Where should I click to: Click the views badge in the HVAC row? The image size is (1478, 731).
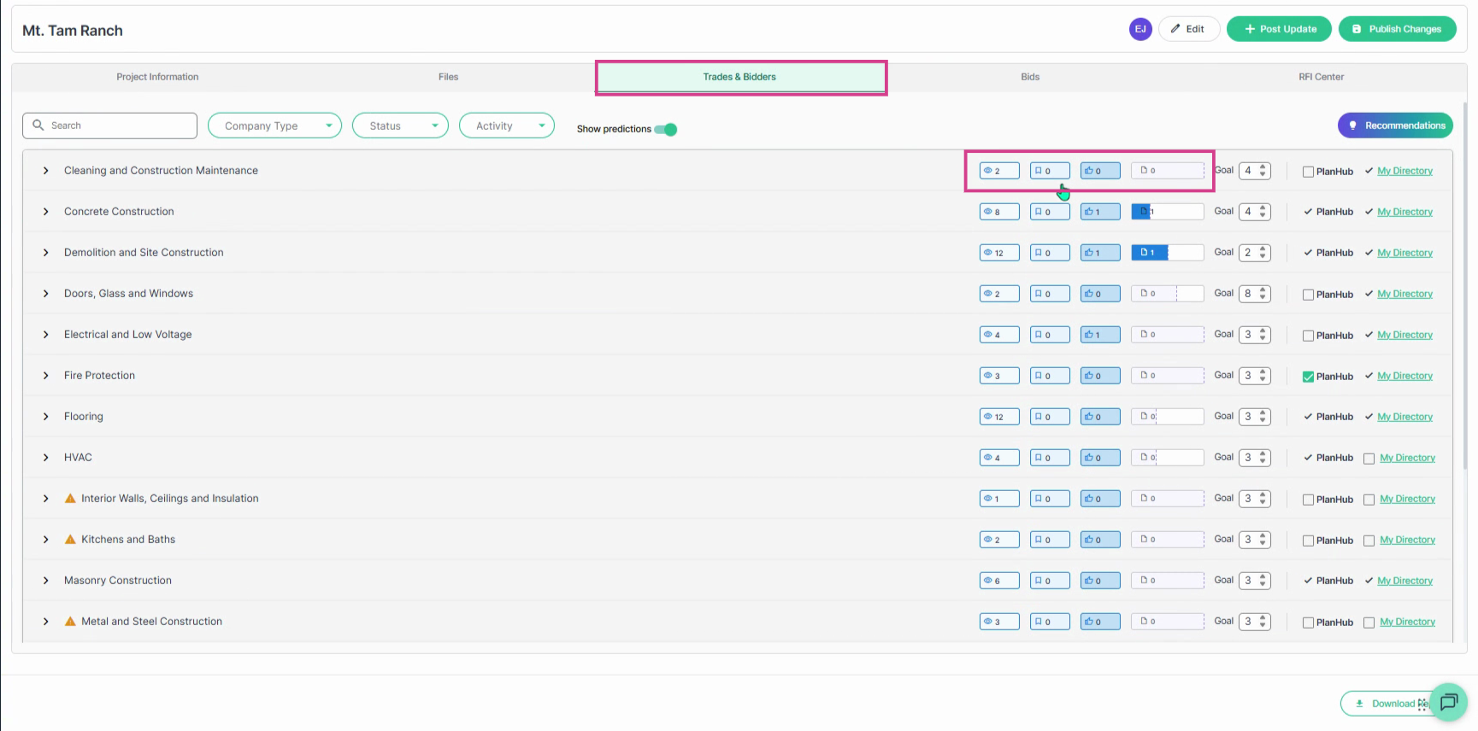999,458
